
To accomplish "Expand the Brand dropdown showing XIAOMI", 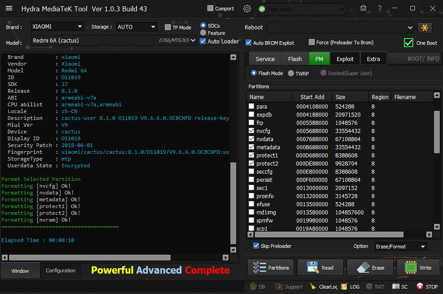I will (57, 27).
